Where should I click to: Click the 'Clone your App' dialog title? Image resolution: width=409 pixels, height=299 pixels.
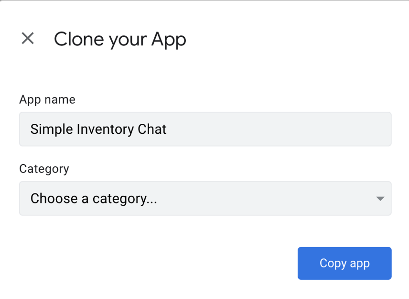coord(120,39)
